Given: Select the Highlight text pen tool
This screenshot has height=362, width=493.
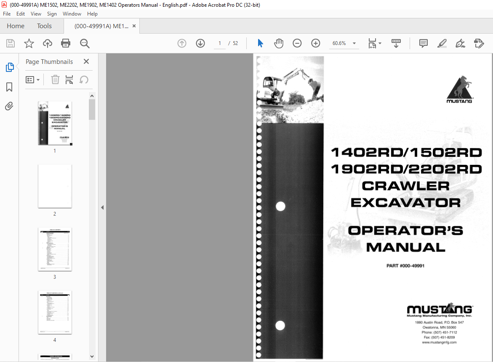Looking at the screenshot, I should 442,43.
